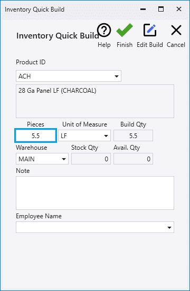Expand the Warehouse MAIN dropdown

point(42,159)
